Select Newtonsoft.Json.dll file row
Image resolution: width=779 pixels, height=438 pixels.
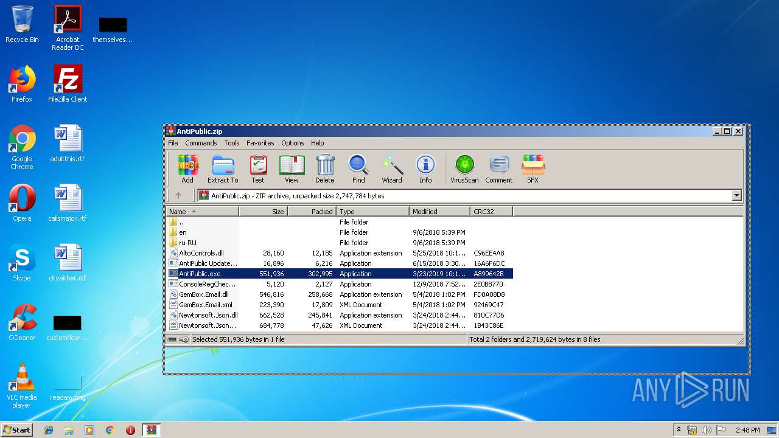pos(340,315)
